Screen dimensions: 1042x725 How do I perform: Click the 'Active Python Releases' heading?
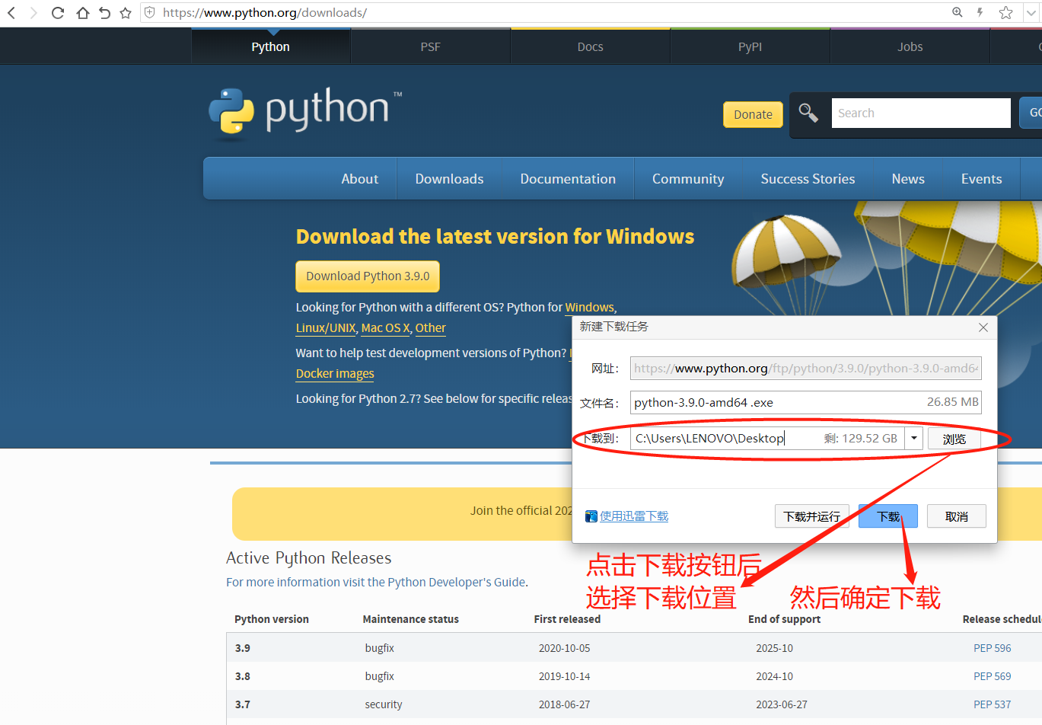[309, 558]
